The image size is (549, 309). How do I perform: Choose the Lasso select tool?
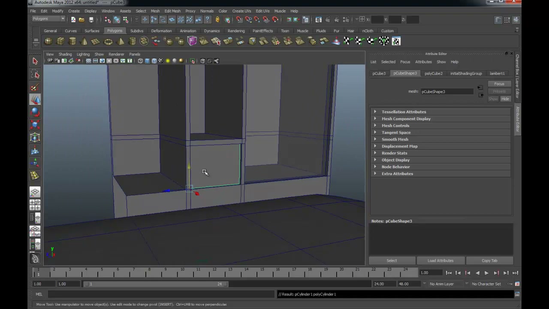[x=35, y=74]
